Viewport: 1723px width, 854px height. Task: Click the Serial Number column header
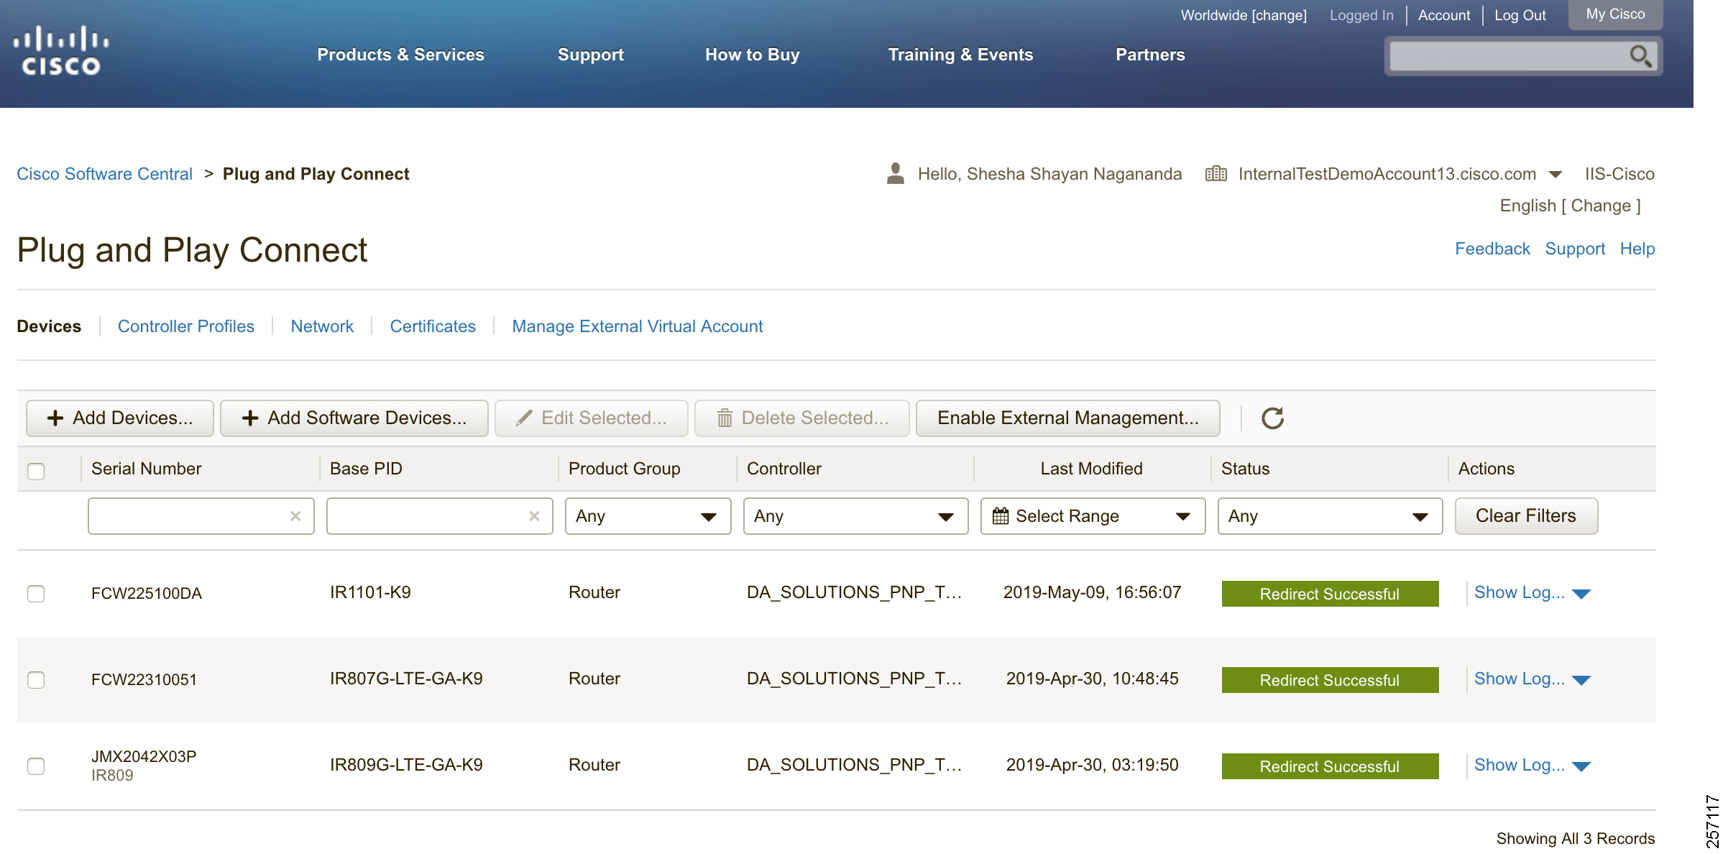pyautogui.click(x=146, y=469)
